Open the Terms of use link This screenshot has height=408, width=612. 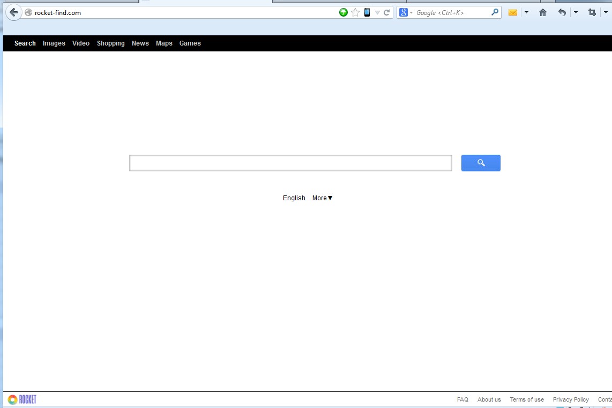click(527, 399)
